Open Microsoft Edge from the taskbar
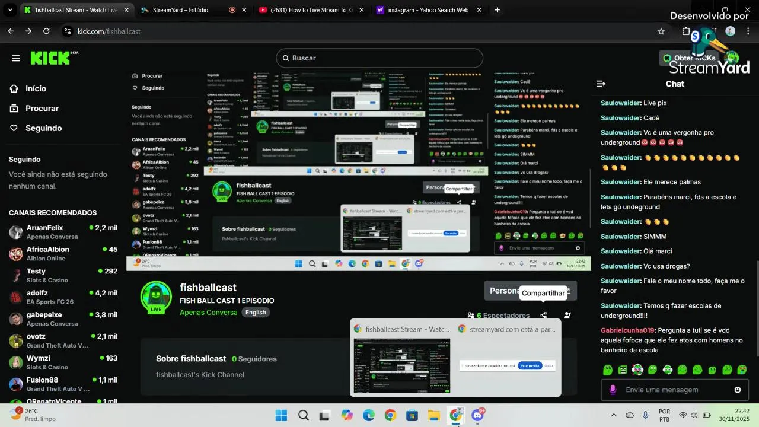 [x=368, y=415]
